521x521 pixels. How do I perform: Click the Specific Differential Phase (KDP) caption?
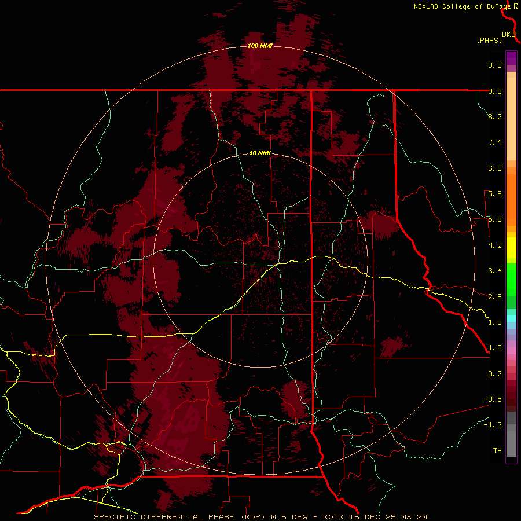[x=181, y=517]
